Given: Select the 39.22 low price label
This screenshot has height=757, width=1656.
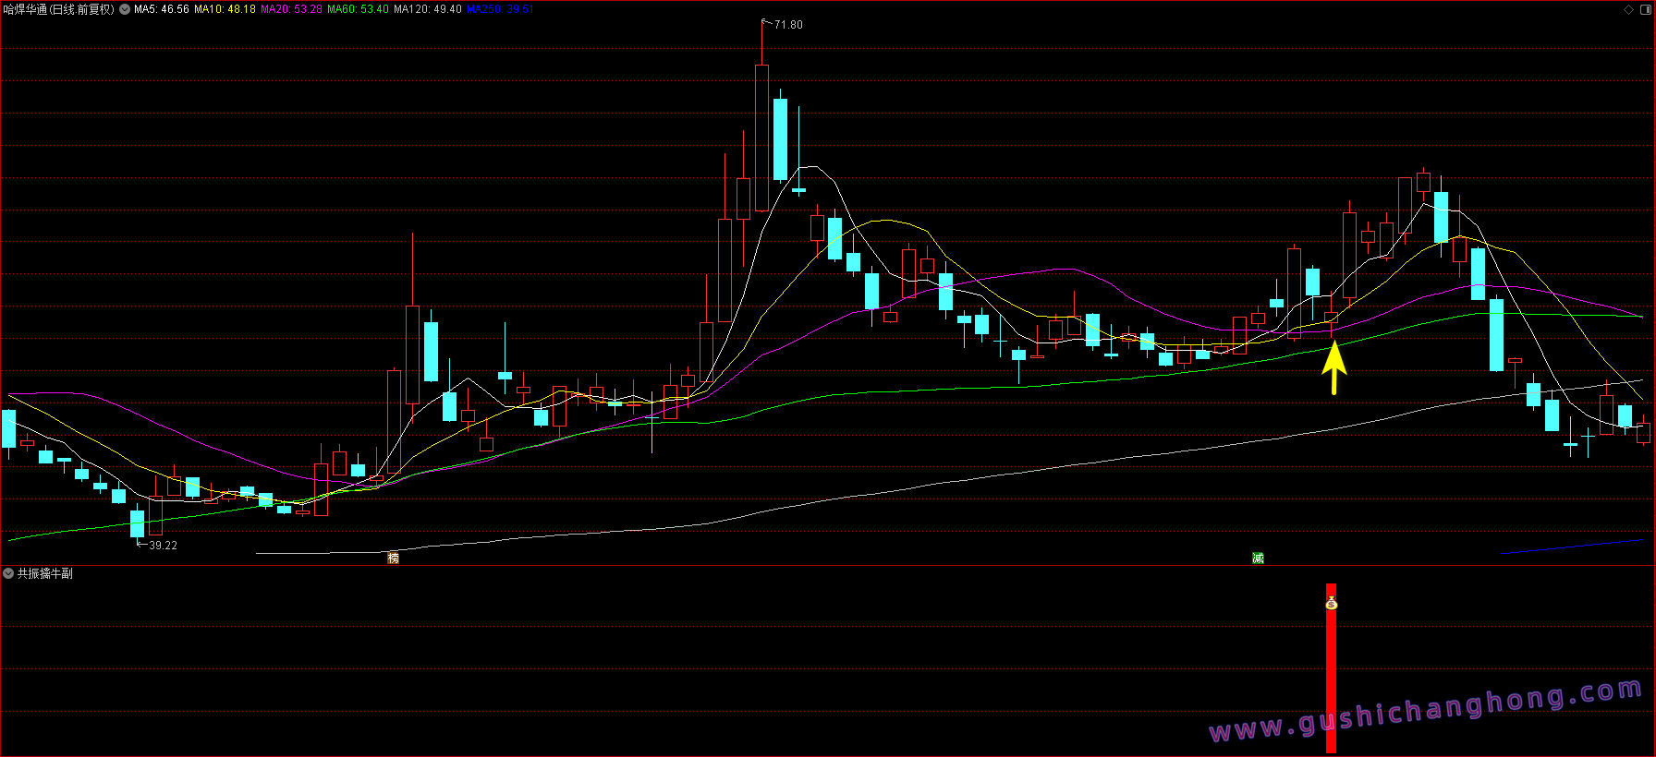Looking at the screenshot, I should [163, 546].
